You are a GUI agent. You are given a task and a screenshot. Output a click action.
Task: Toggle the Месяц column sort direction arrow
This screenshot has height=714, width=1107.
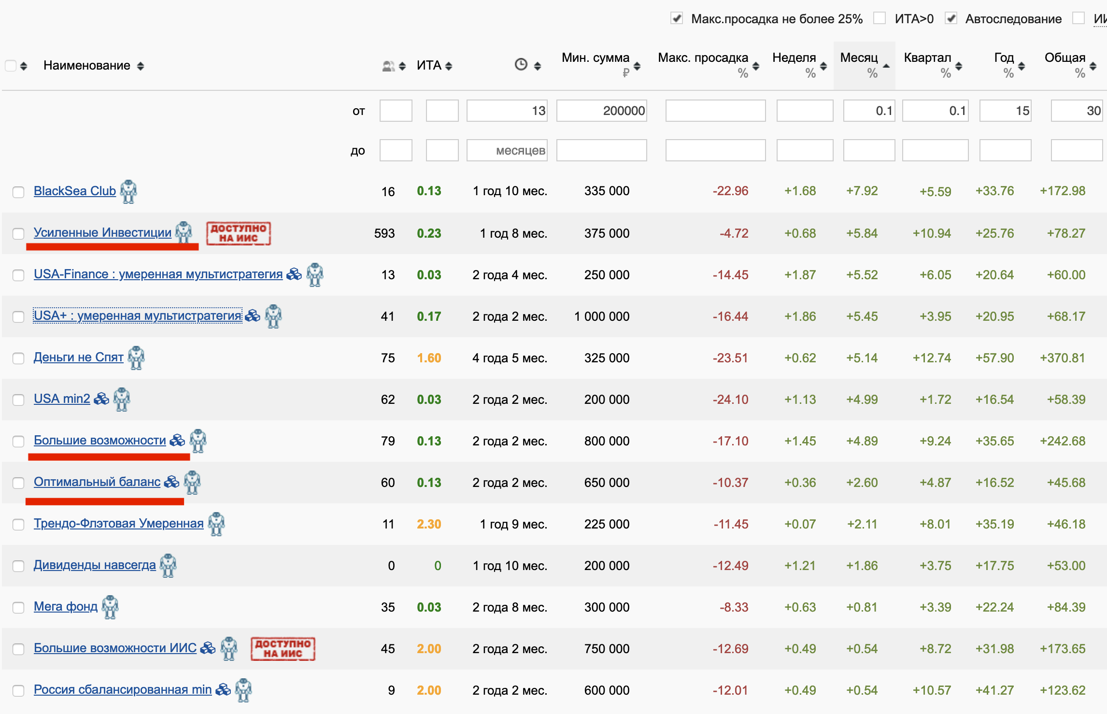[x=886, y=66]
